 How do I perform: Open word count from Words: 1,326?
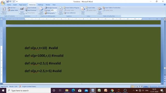(x=13, y=87)
